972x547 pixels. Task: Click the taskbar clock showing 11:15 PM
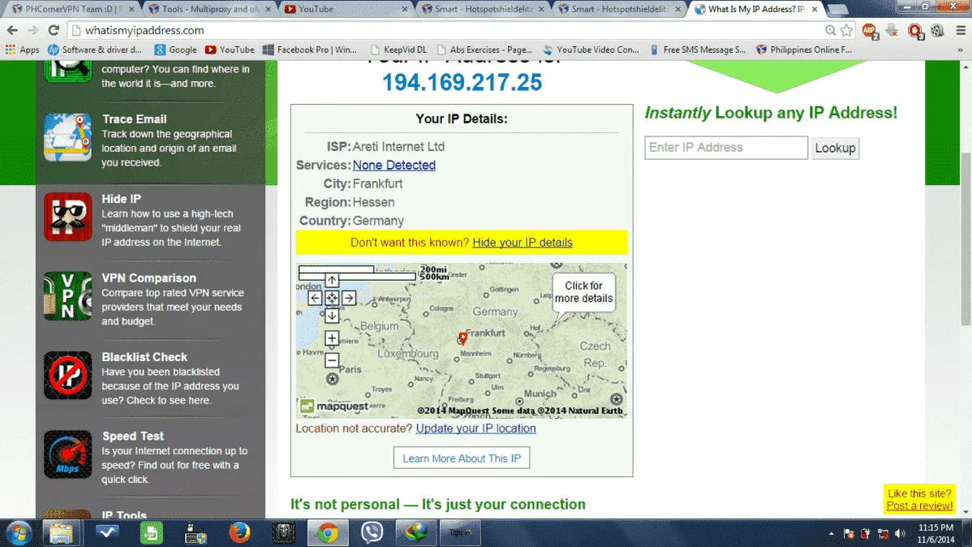coord(935,533)
